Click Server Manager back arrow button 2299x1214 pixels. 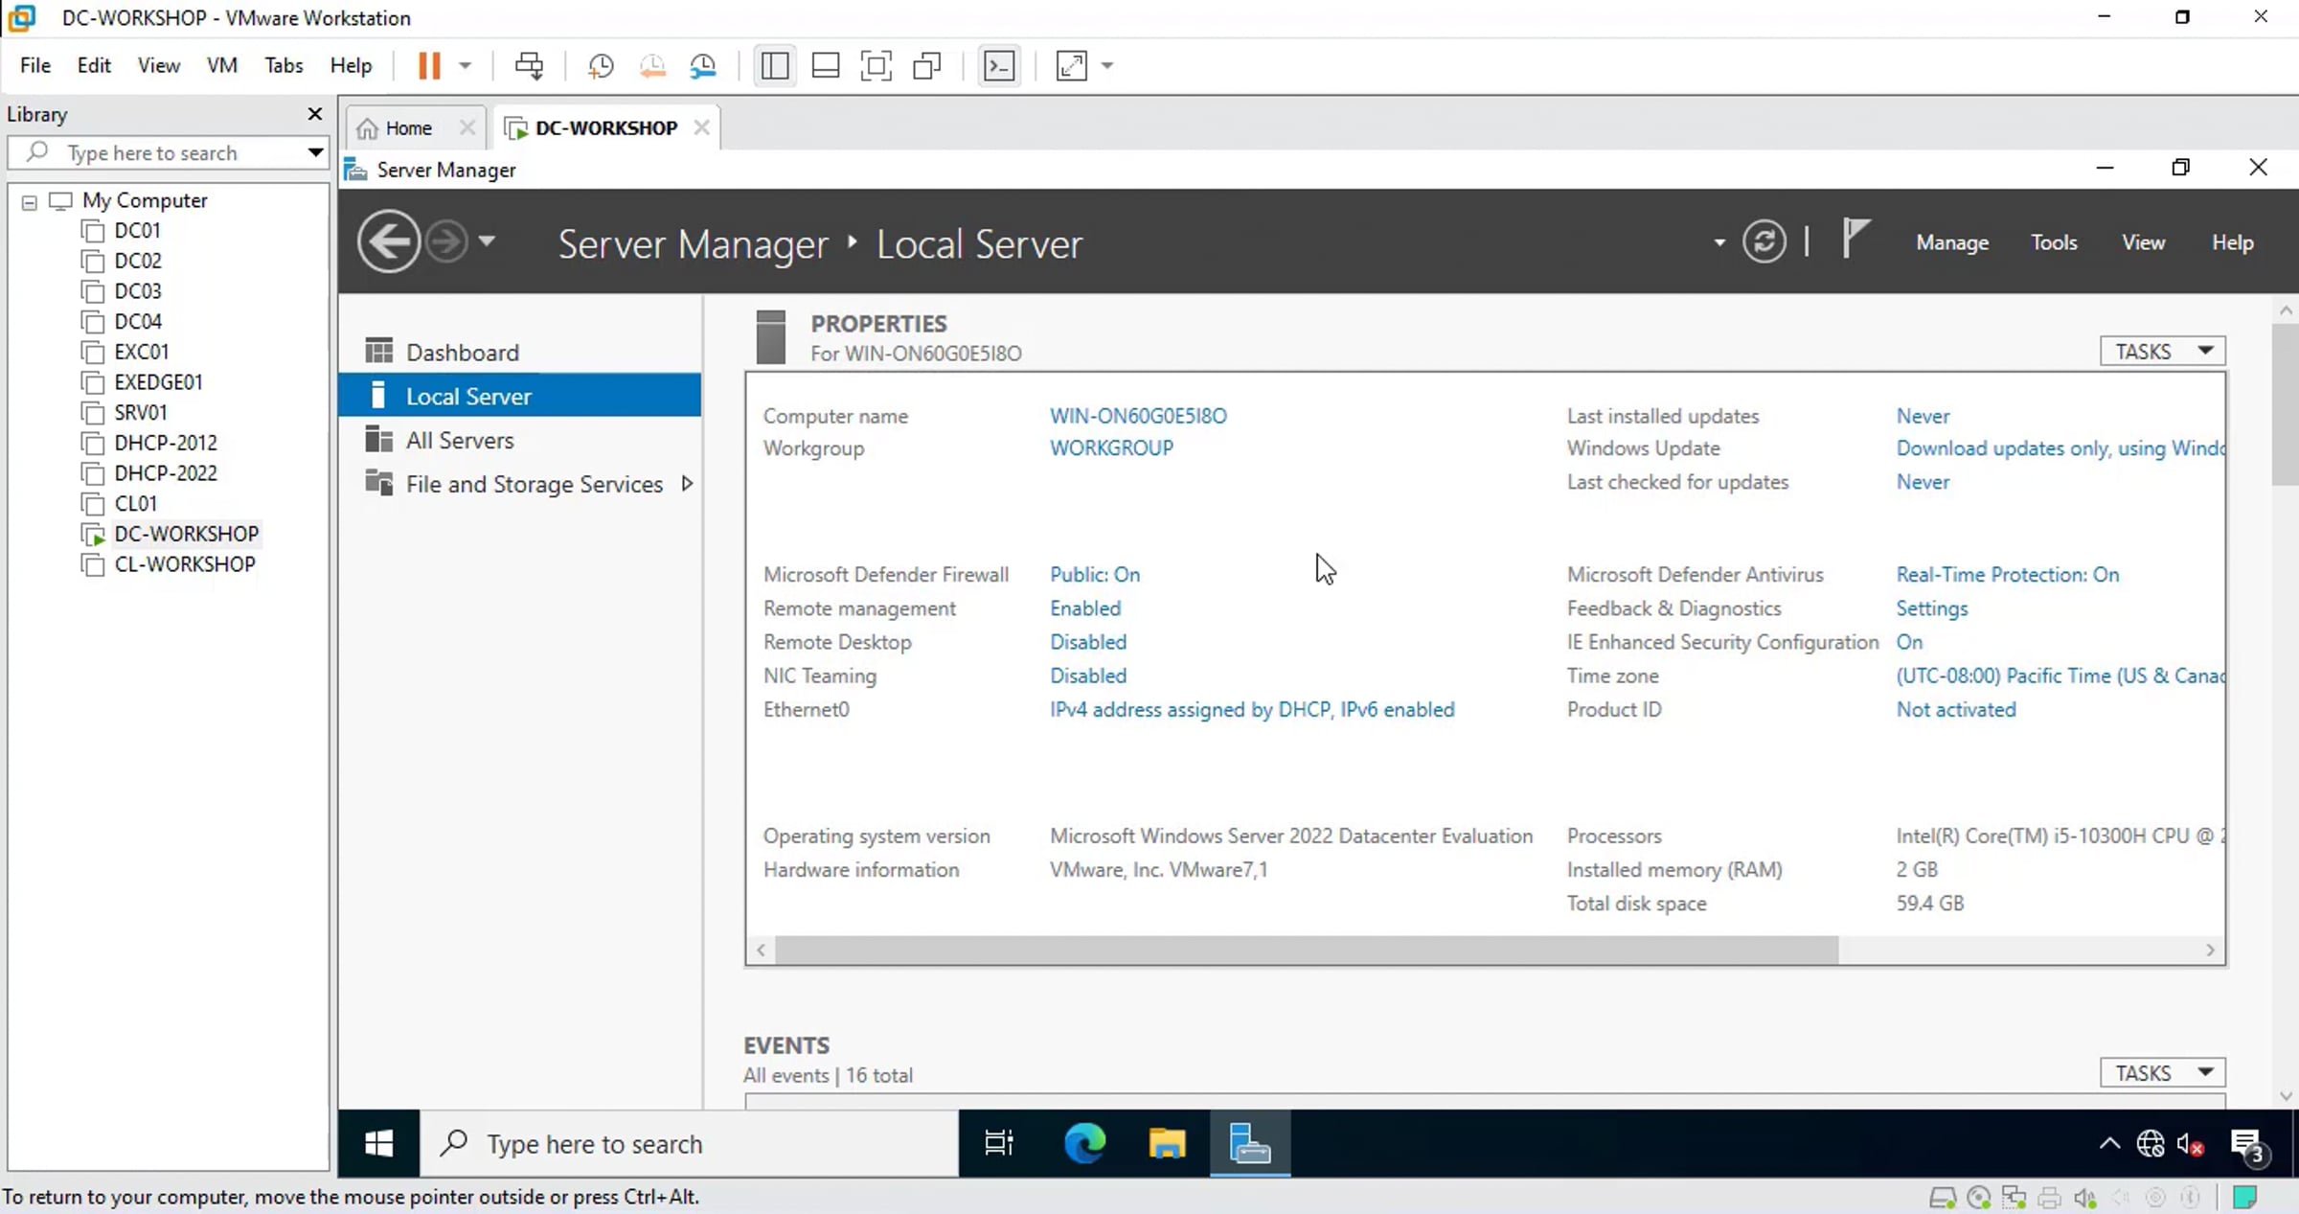pos(388,242)
